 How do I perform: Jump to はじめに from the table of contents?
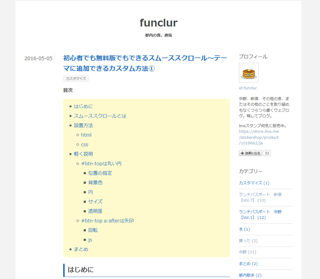pyautogui.click(x=83, y=106)
